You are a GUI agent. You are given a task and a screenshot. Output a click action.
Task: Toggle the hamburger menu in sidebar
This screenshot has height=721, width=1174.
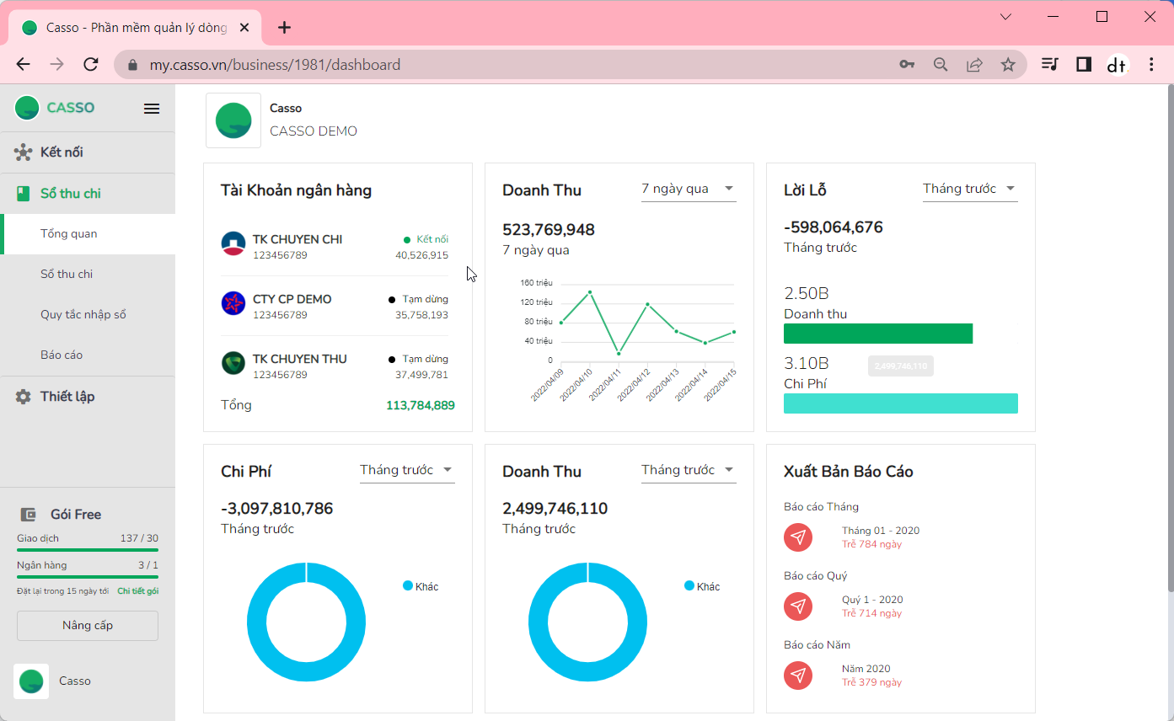tap(152, 109)
